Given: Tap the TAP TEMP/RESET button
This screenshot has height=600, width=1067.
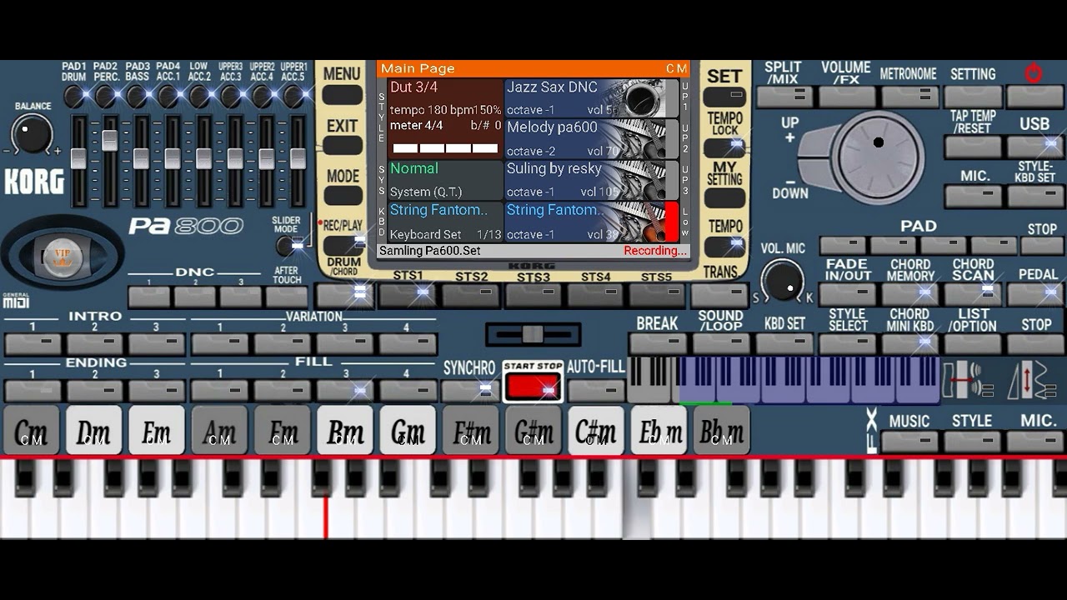Looking at the screenshot, I should click(x=973, y=147).
